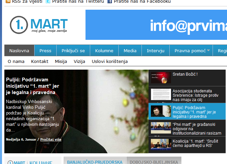Click the Sretan Božić thumbnail
This screenshot has width=227, height=164.
161,78
